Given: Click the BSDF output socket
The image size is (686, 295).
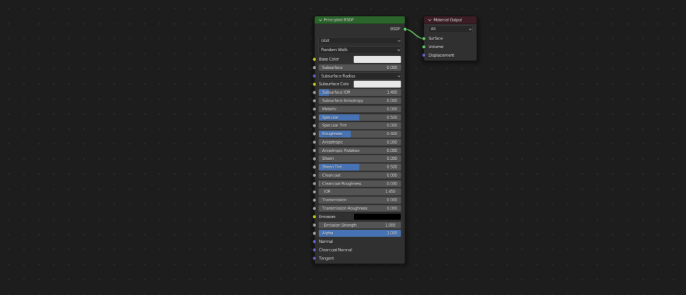Looking at the screenshot, I should (x=405, y=29).
